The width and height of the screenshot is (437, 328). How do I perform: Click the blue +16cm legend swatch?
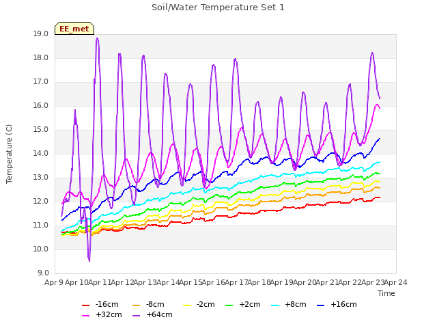321,305
